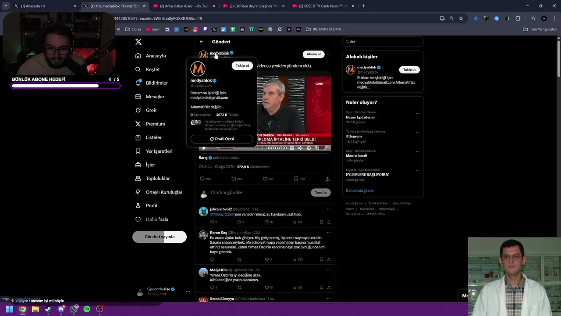This screenshot has height=316, width=561.
Task: Open Yer İşaretleri bookmarks page
Action: click(x=154, y=151)
